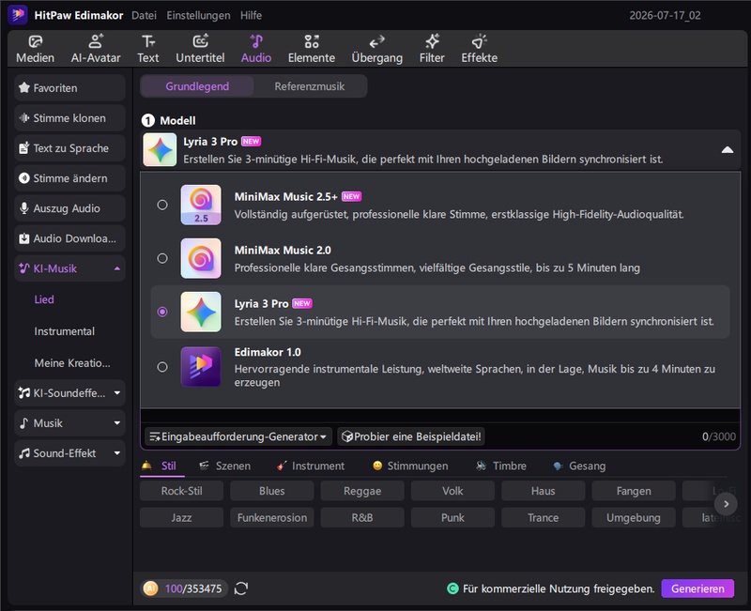Select the Text tool icon
This screenshot has height=611, width=751.
tap(148, 42)
